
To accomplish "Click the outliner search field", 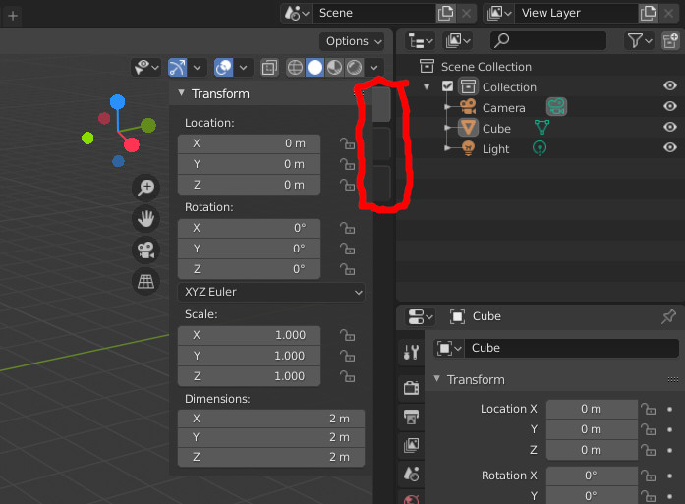I will (x=548, y=41).
